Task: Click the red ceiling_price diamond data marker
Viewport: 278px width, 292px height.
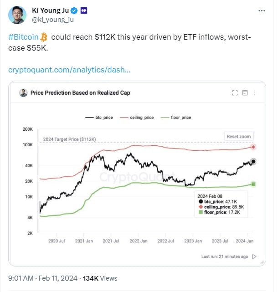Action: (x=253, y=147)
